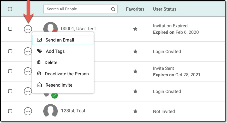Click the search magnifier icon
Viewport: 227px width, 123px height.
(x=113, y=9)
